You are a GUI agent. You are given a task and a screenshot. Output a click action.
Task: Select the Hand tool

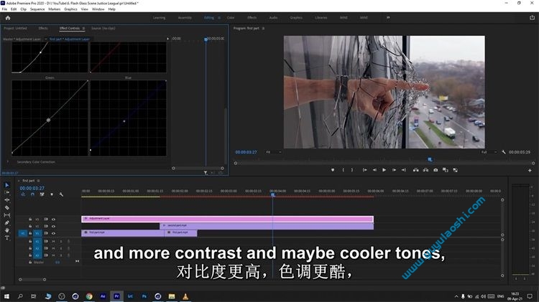[x=7, y=230]
